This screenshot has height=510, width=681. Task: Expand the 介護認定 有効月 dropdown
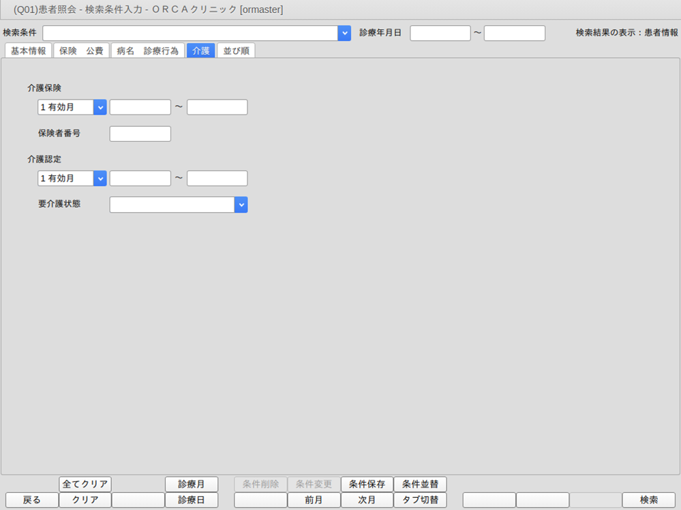[100, 179]
